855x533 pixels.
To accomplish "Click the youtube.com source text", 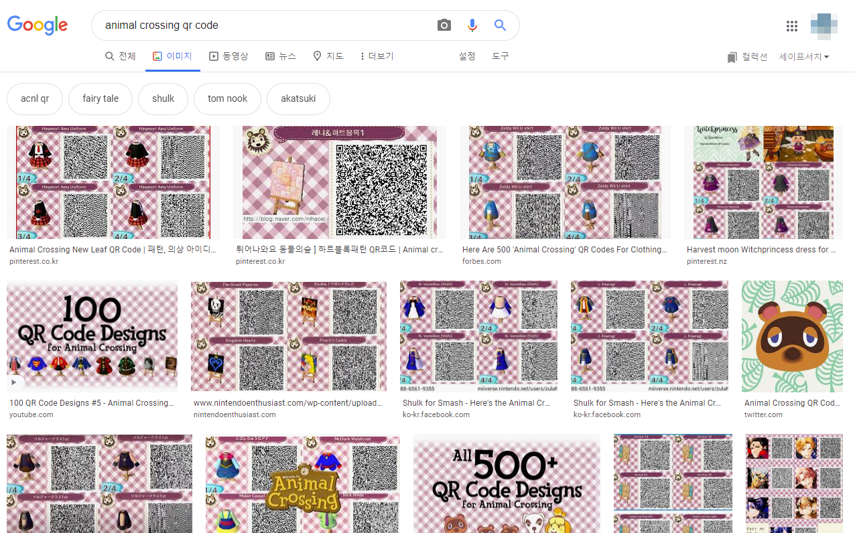I will pos(31,415).
